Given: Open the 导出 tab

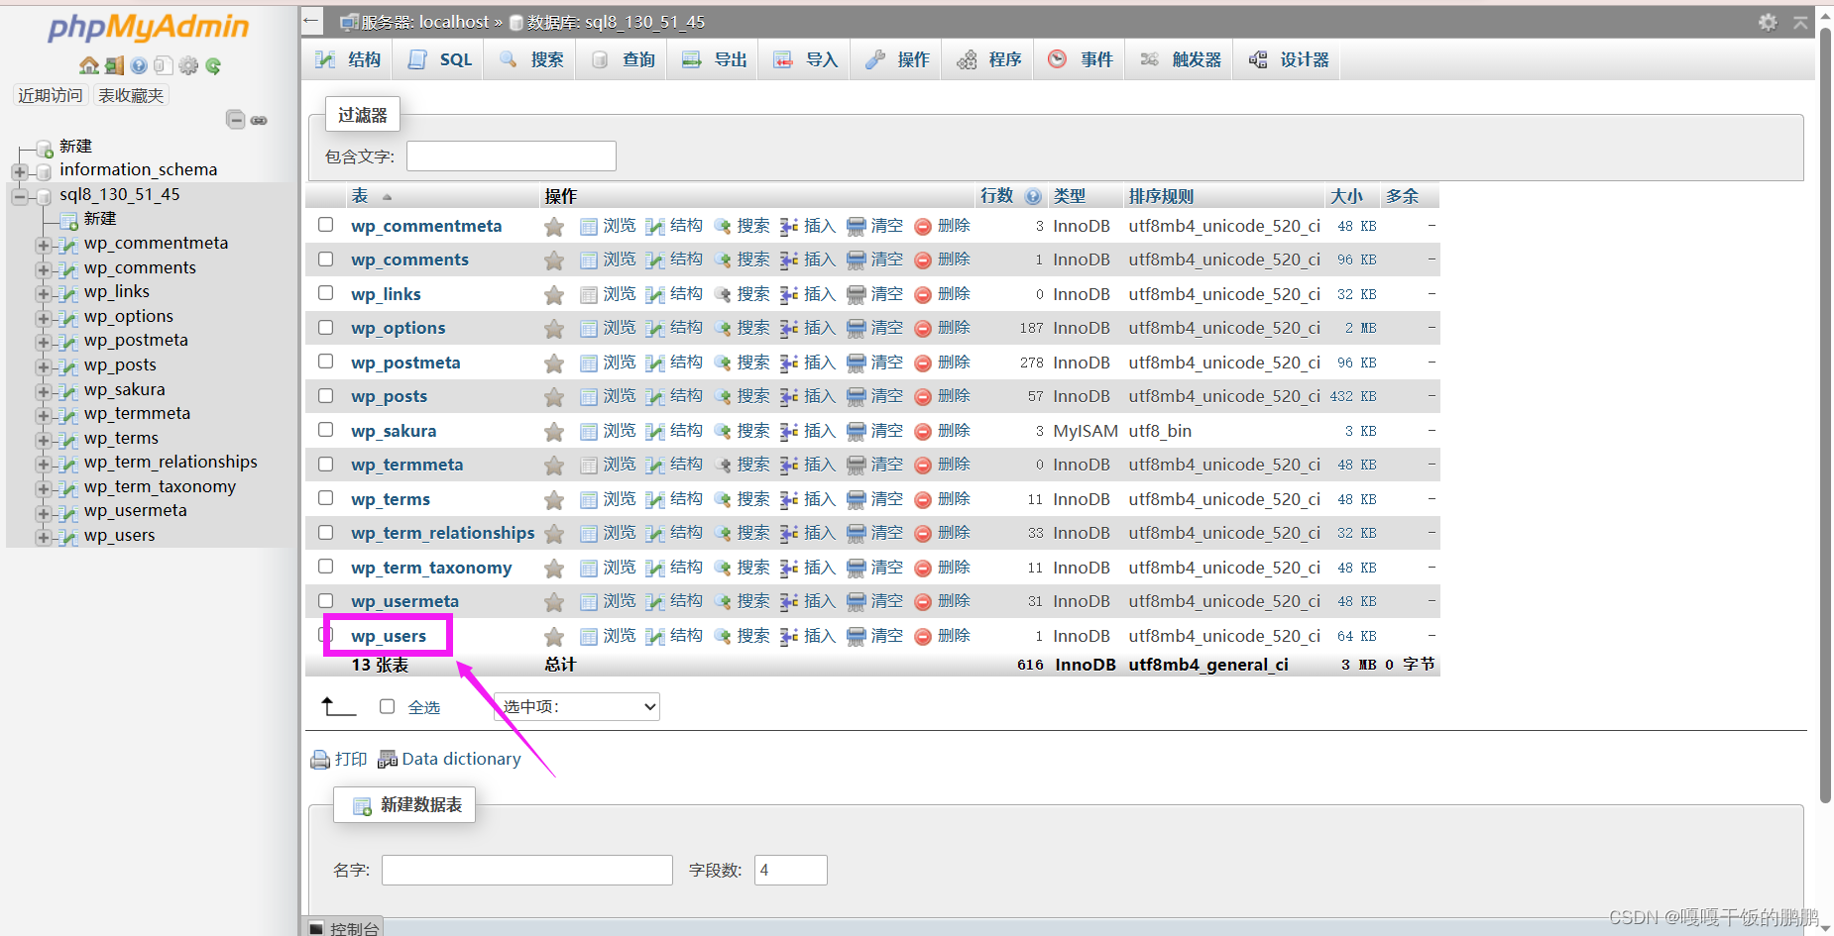Looking at the screenshot, I should (714, 59).
